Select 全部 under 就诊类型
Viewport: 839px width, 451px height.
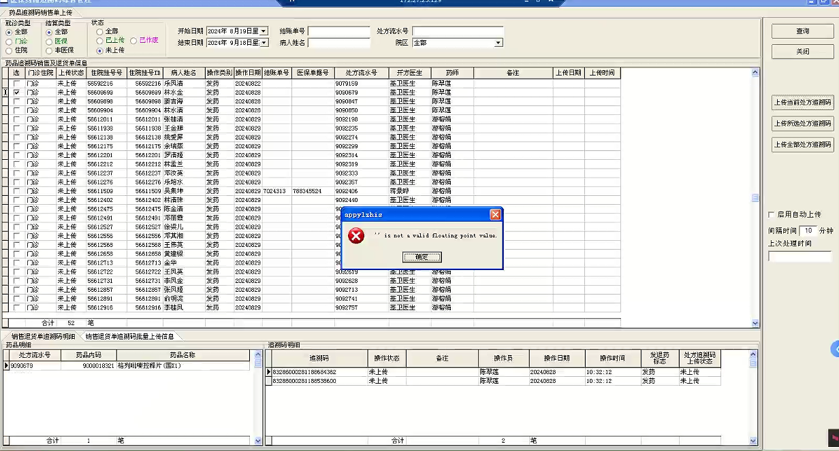click(x=10, y=32)
